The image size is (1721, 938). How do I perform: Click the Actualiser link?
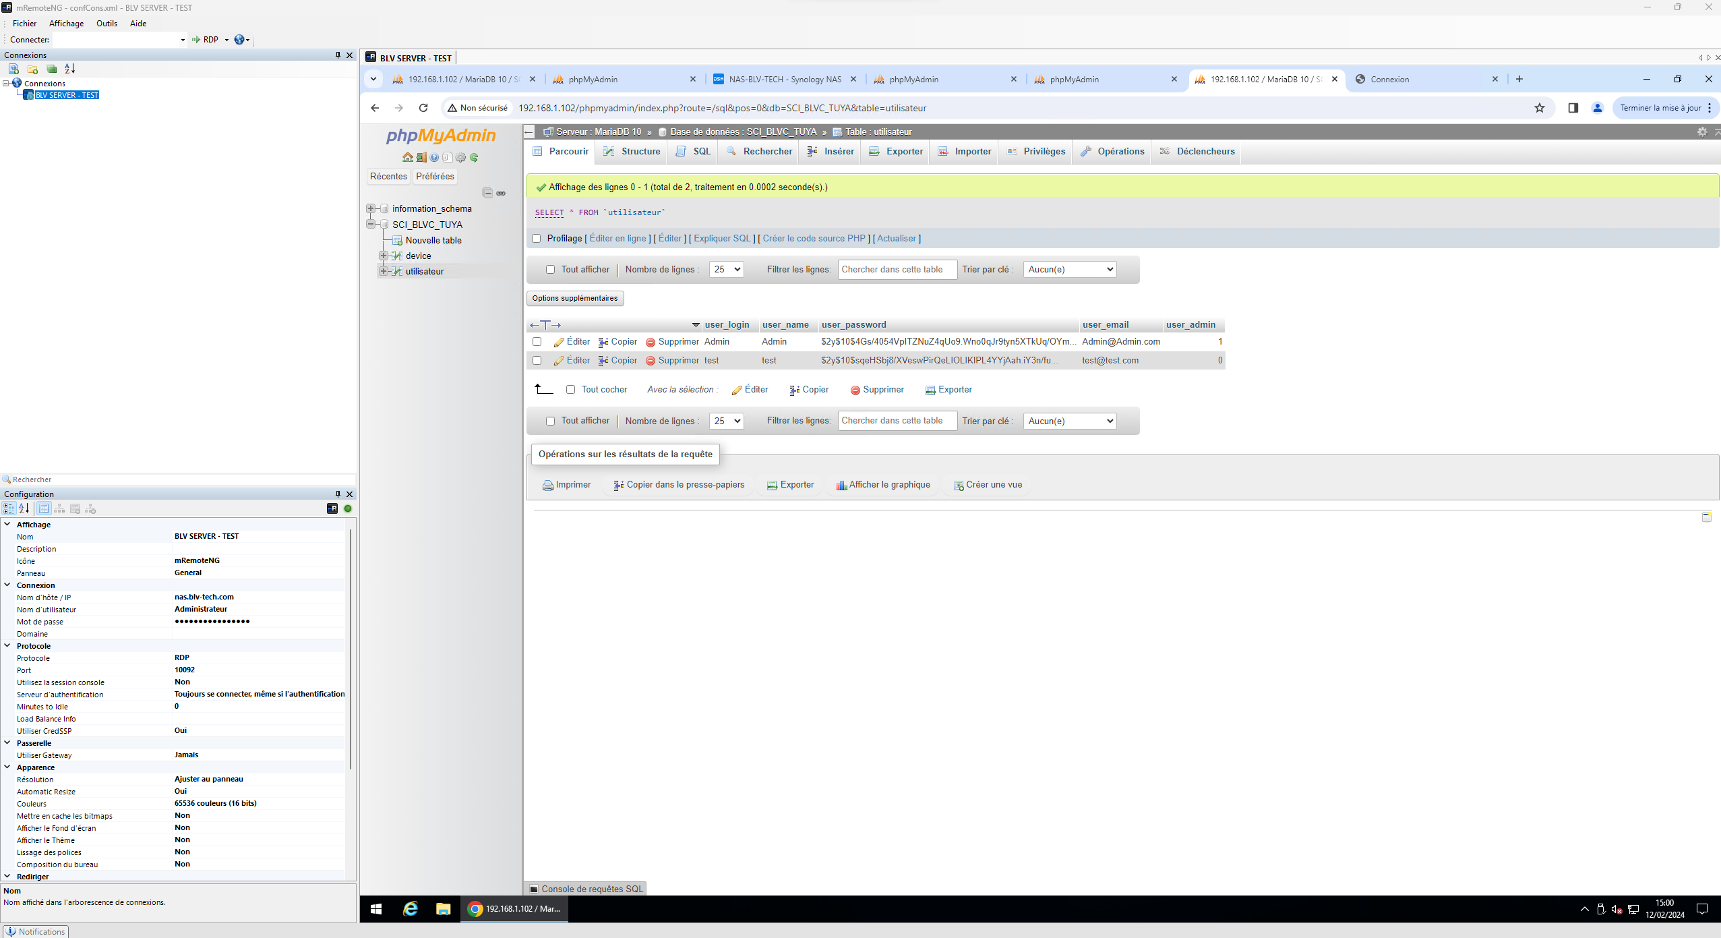[x=896, y=239]
